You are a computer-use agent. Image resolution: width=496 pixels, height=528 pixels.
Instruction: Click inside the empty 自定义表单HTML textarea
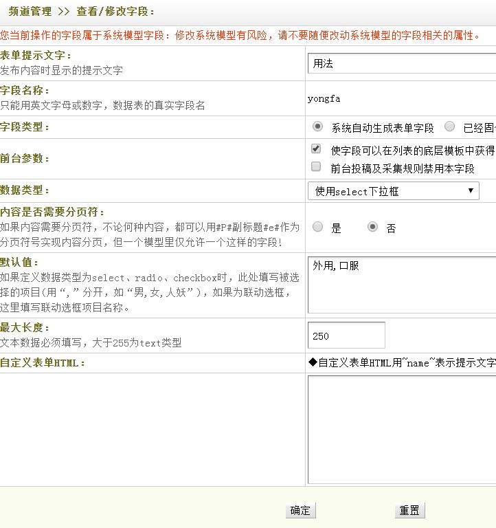tap(402, 429)
